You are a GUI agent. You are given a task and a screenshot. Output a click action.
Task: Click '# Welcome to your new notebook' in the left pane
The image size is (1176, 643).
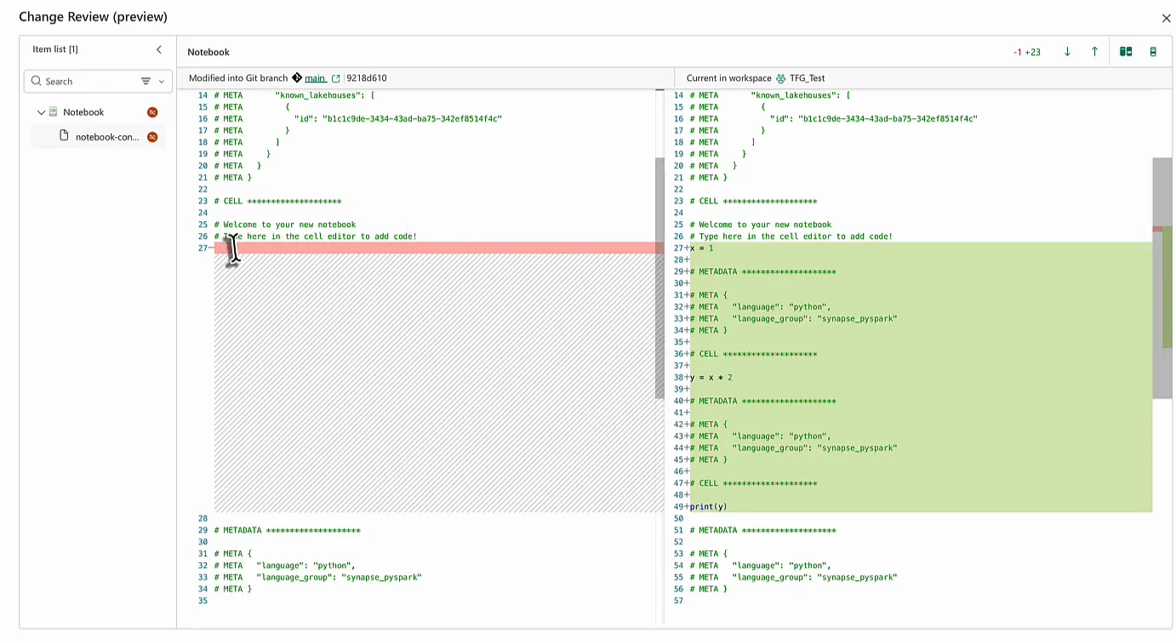285,225
